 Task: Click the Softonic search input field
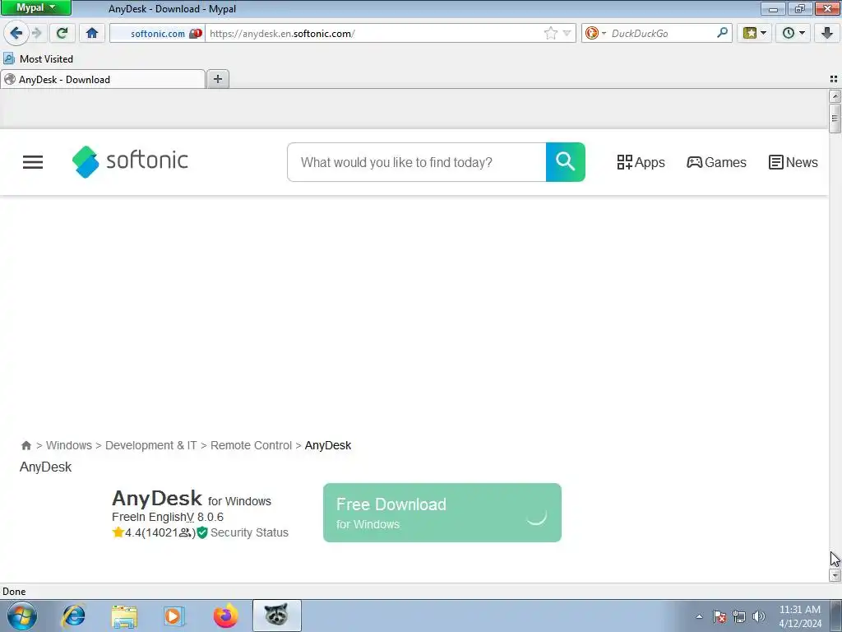tap(417, 162)
